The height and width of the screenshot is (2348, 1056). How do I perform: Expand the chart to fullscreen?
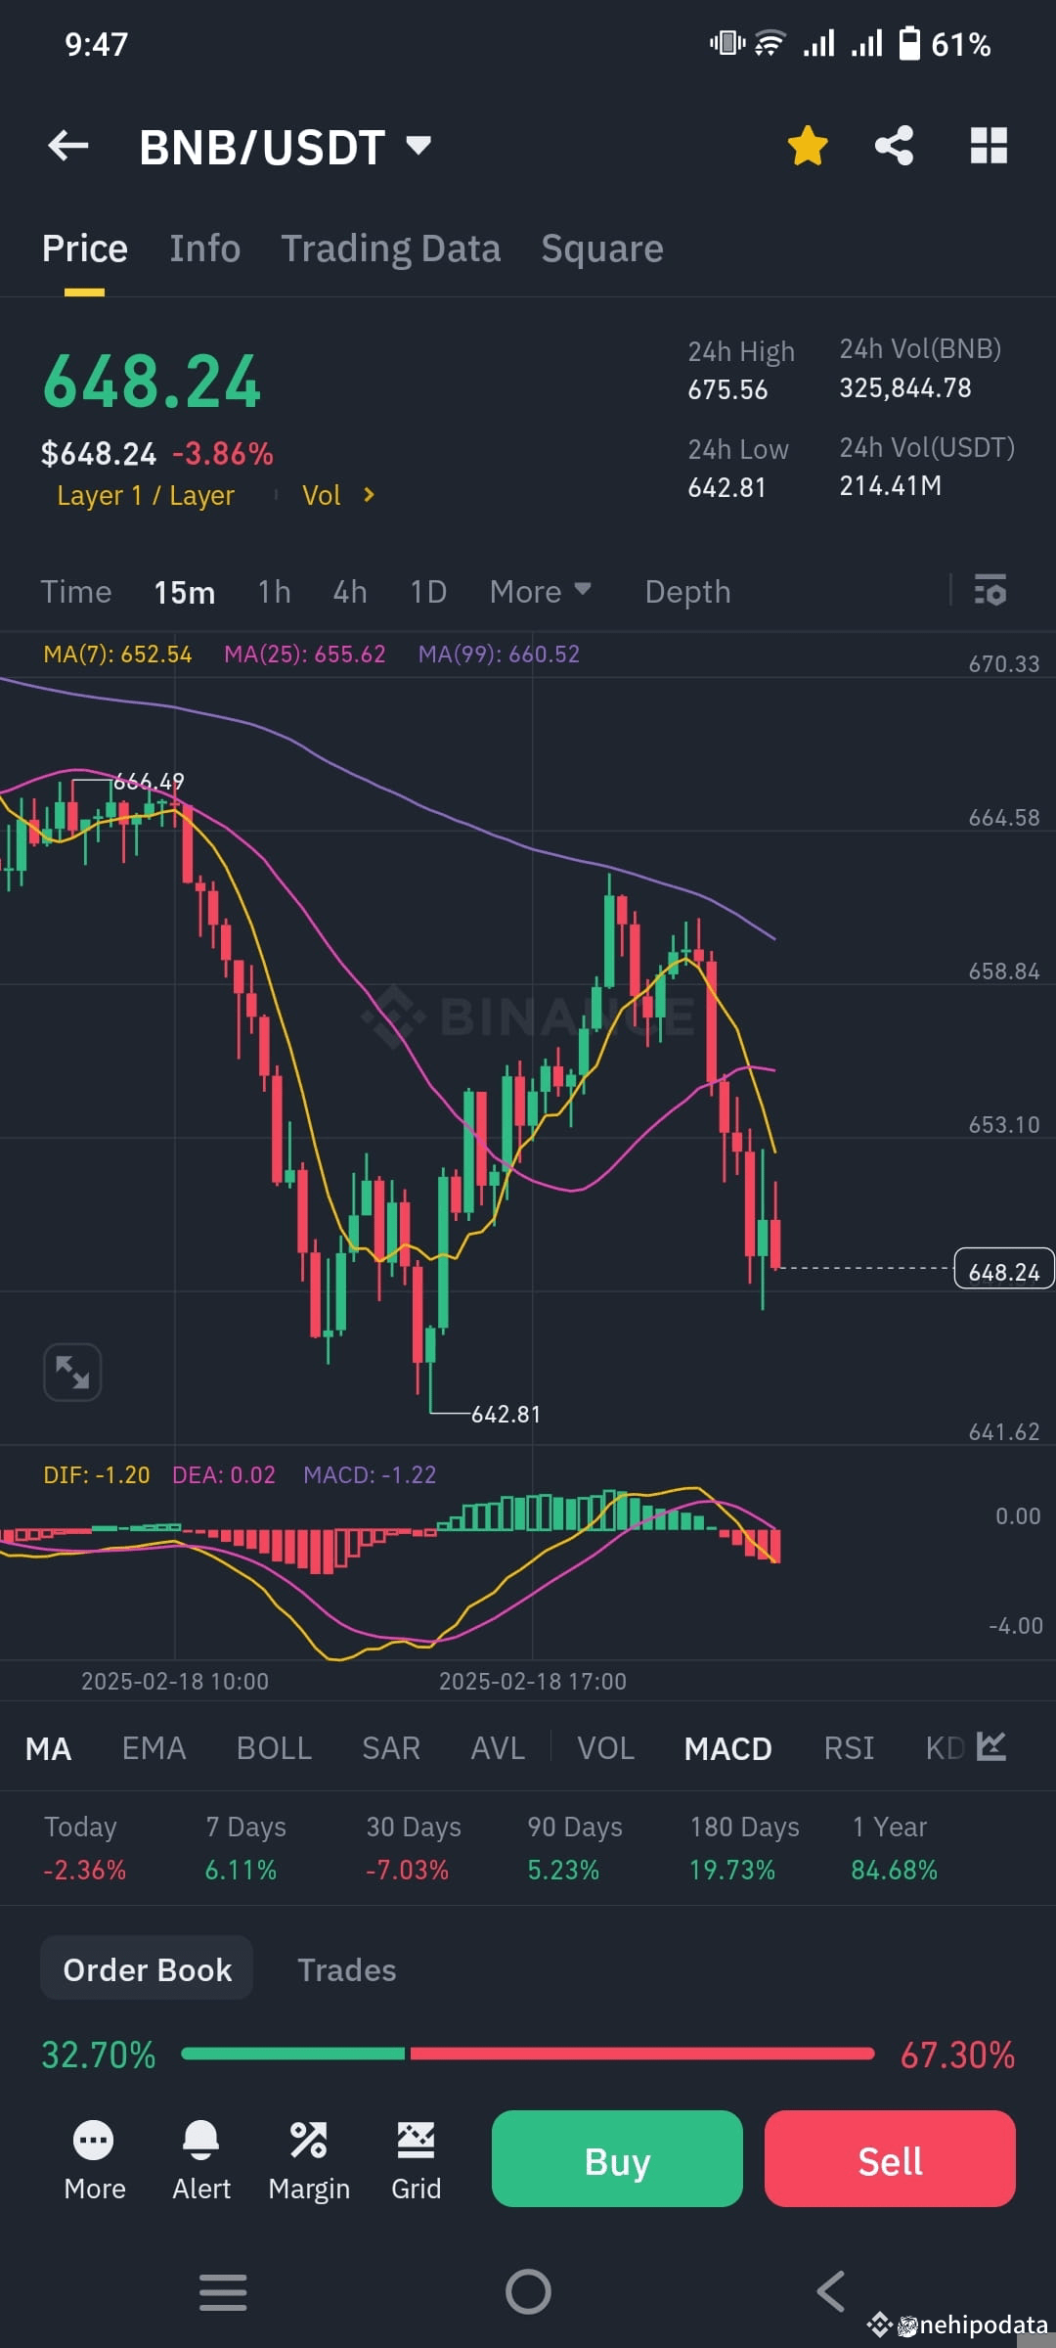point(71,1372)
